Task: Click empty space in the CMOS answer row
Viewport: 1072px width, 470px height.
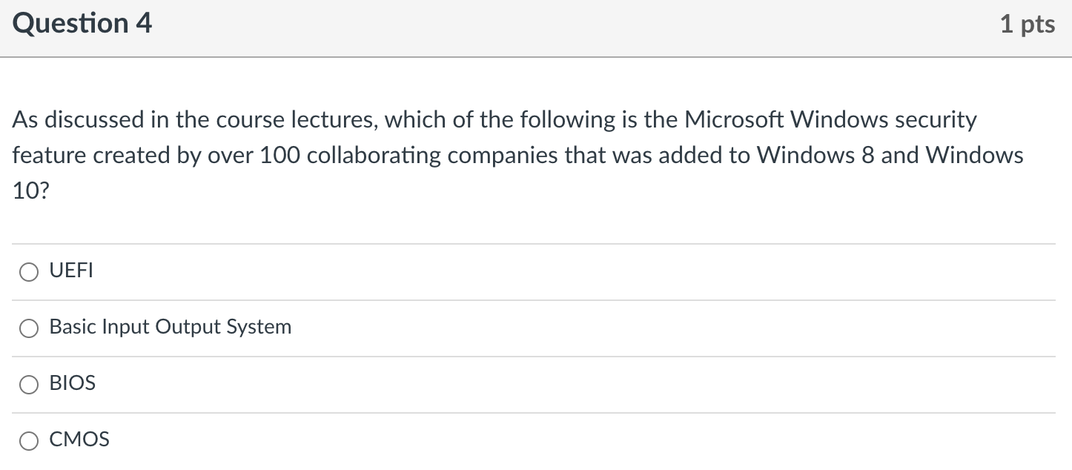Action: click(563, 440)
